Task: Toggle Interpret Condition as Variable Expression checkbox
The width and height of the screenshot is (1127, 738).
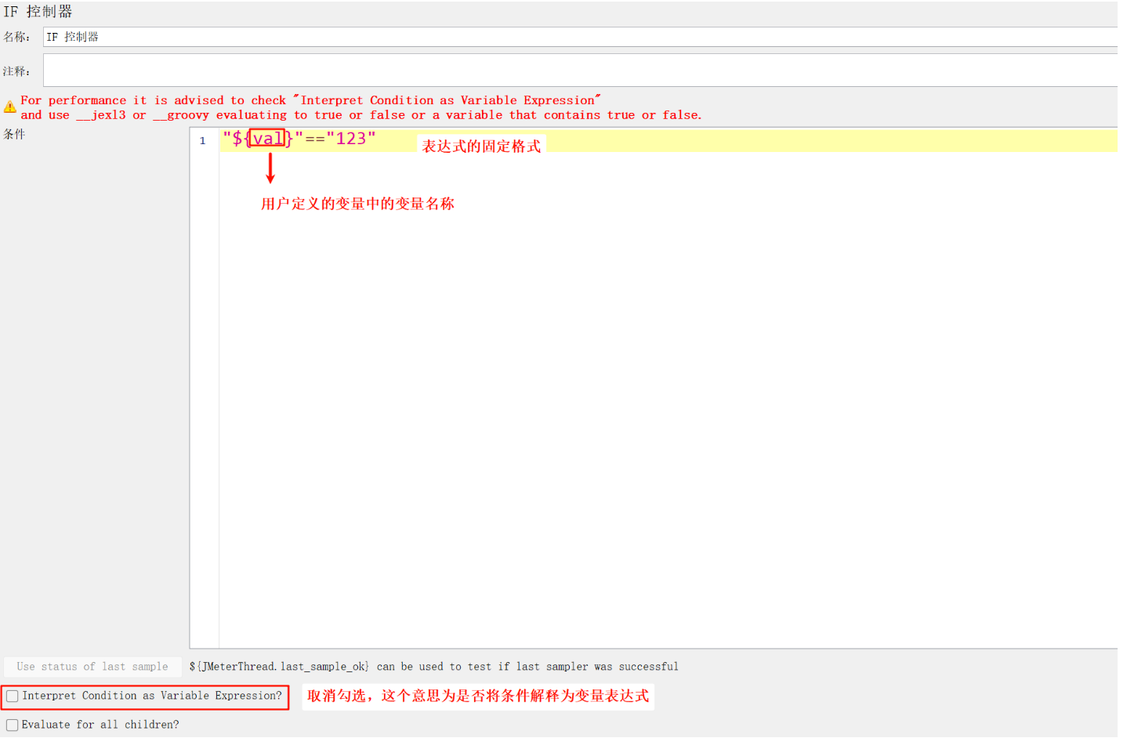Action: [x=13, y=696]
